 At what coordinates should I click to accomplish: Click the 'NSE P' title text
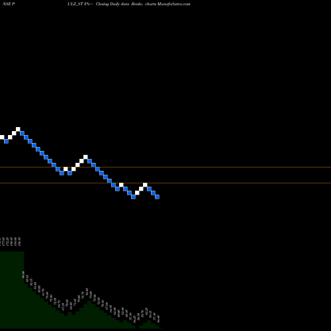point(9,4)
